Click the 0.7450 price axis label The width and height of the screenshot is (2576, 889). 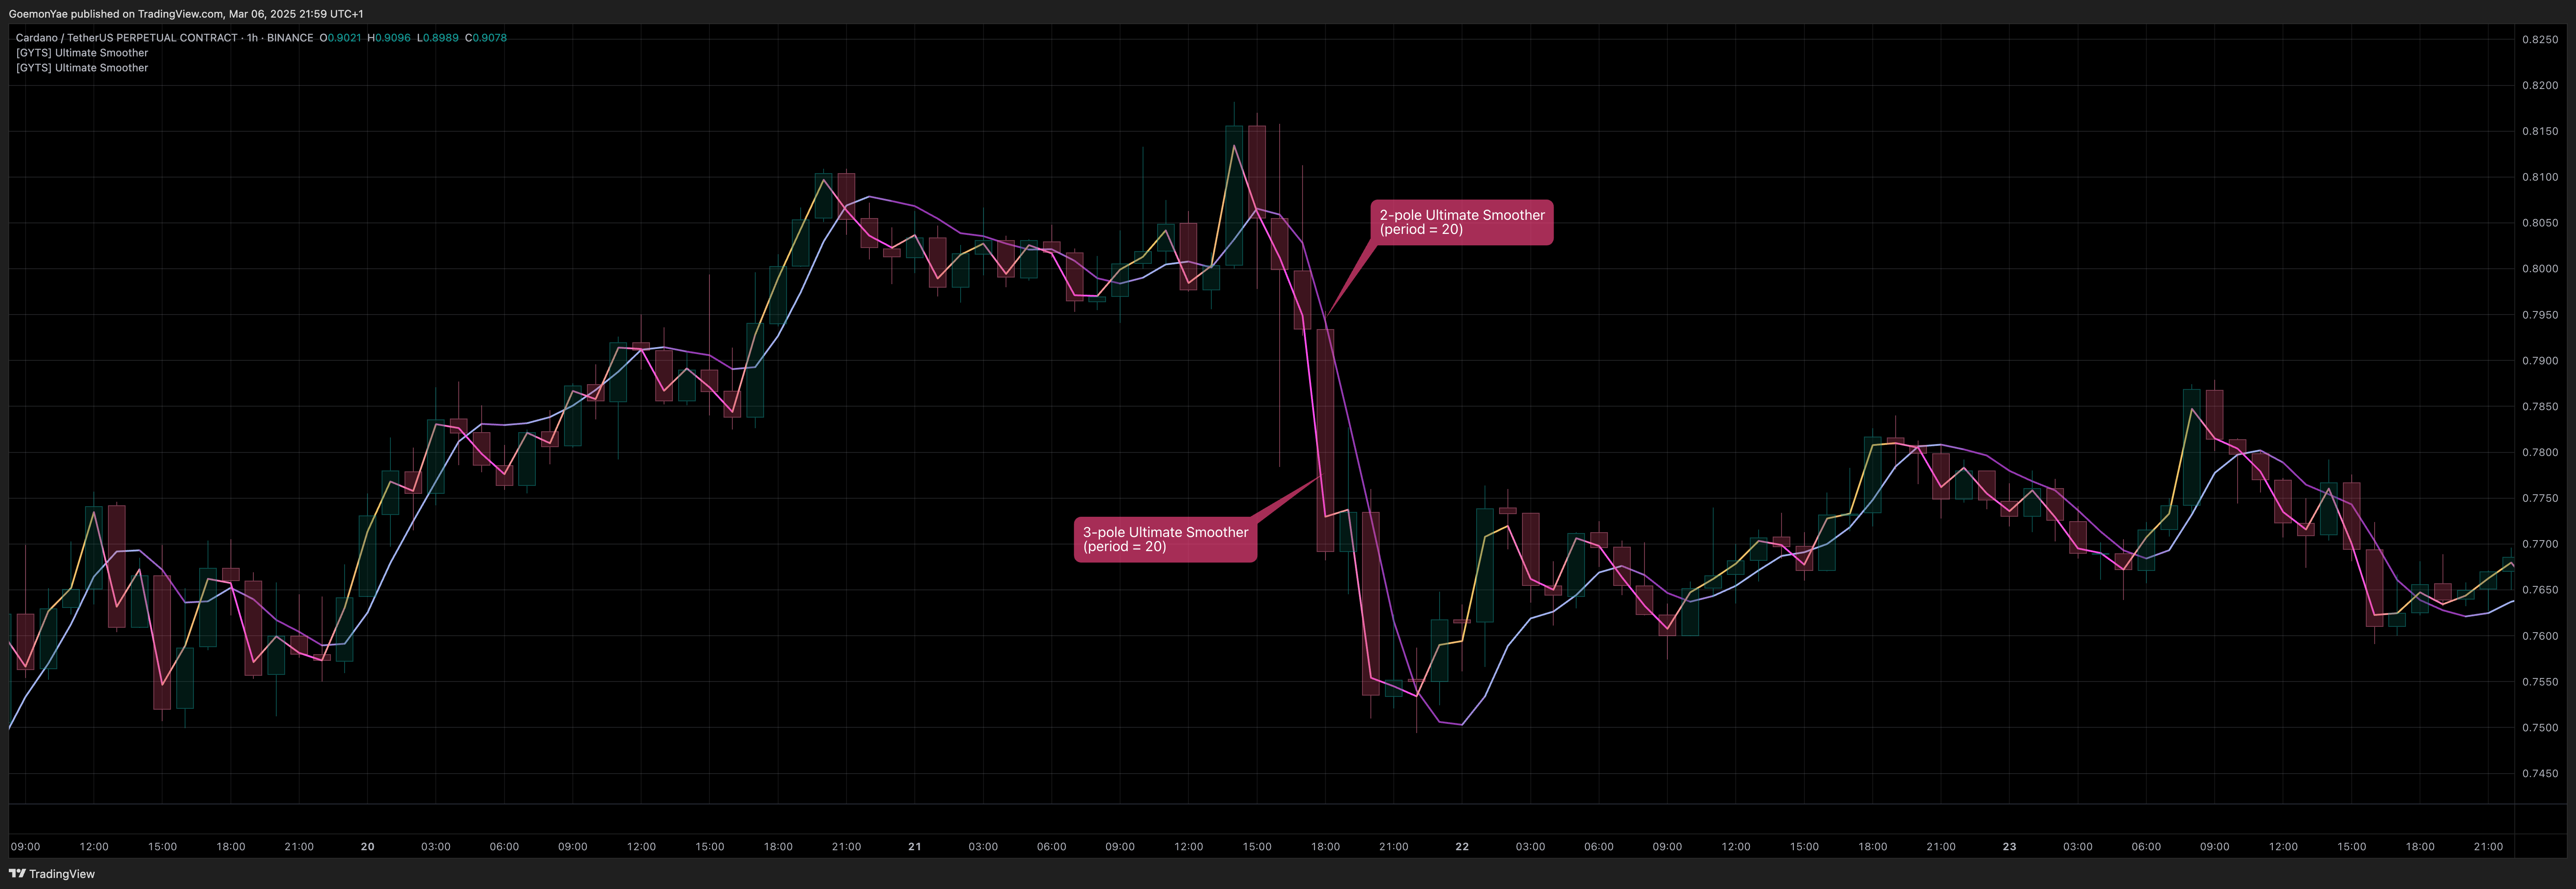tap(2540, 774)
